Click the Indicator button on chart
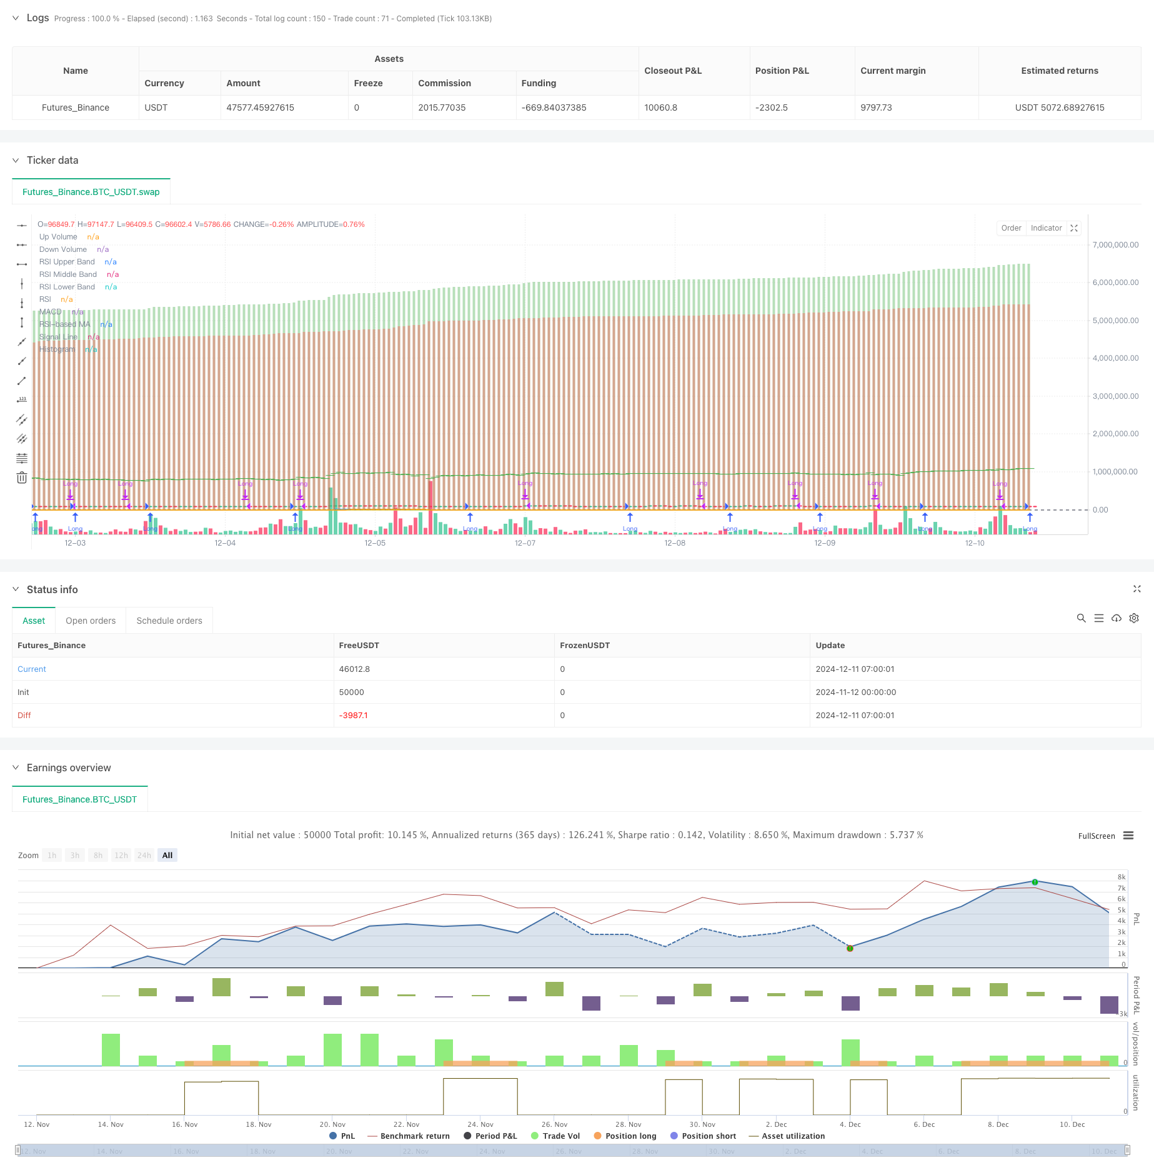This screenshot has width=1154, height=1175. (1046, 228)
